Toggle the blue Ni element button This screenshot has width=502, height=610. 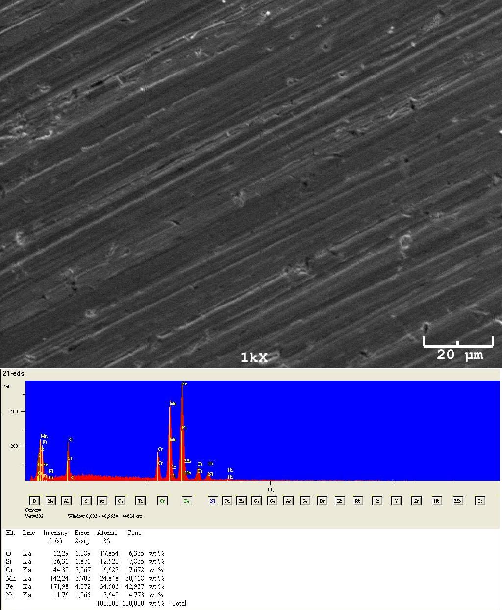click(x=213, y=501)
